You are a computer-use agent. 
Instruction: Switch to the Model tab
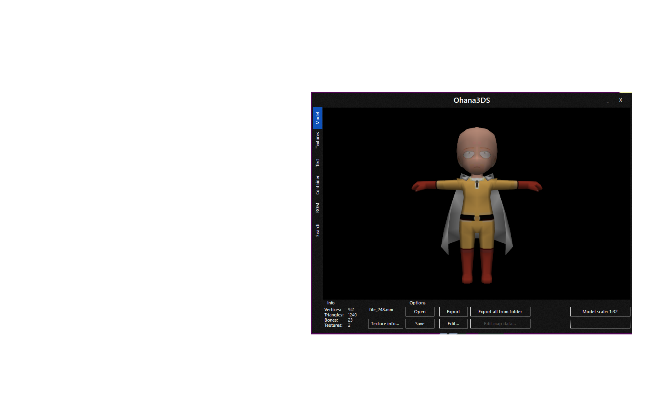[318, 118]
